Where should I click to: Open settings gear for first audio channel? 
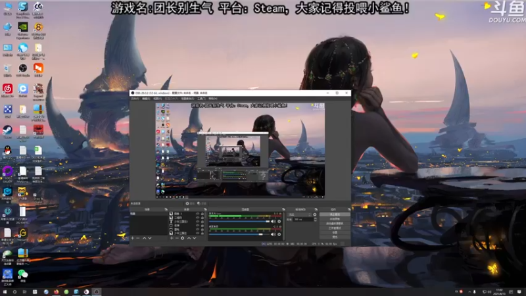tap(279, 222)
